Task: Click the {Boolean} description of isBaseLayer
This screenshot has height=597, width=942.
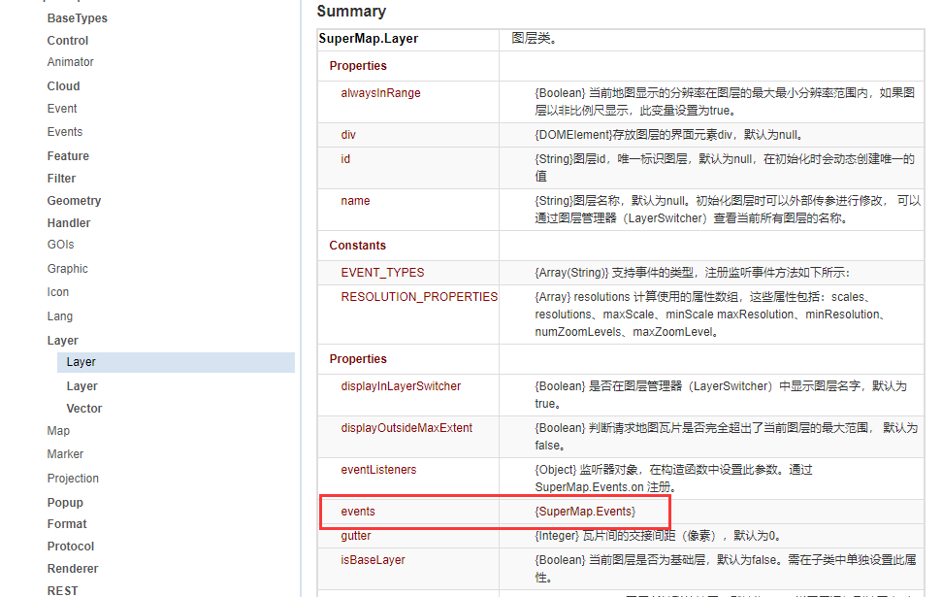Action: pos(725,568)
